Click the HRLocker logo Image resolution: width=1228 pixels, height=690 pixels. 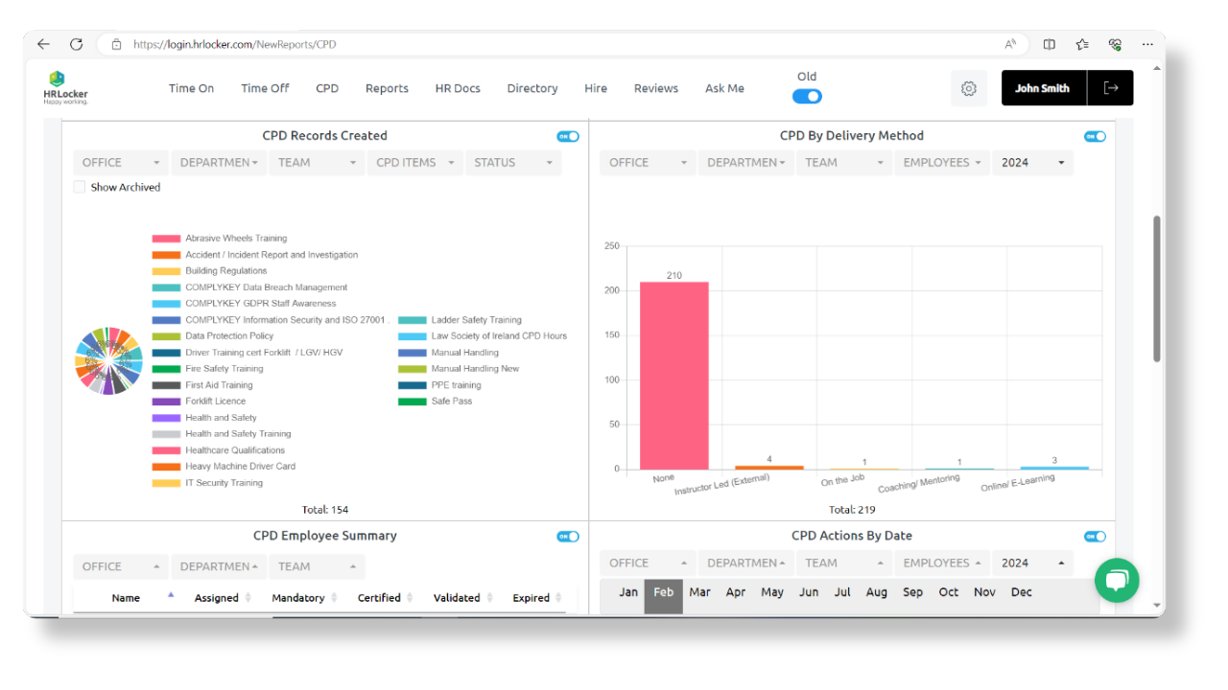(64, 85)
